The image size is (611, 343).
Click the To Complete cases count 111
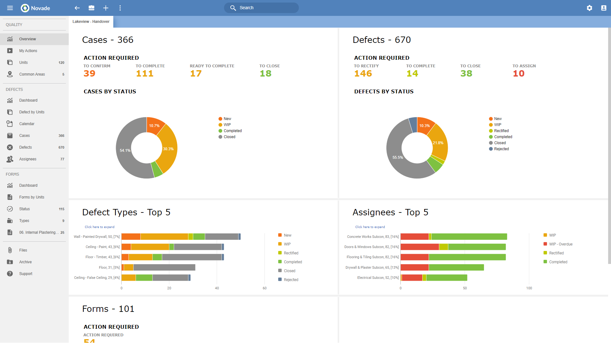145,74
